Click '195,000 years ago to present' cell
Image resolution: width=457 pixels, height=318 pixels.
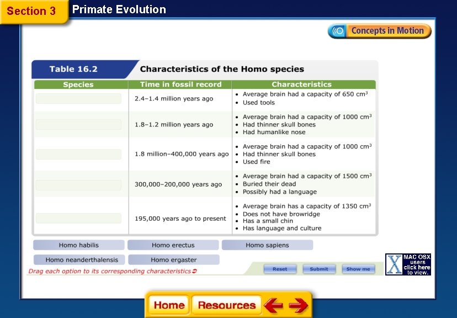[x=180, y=219]
